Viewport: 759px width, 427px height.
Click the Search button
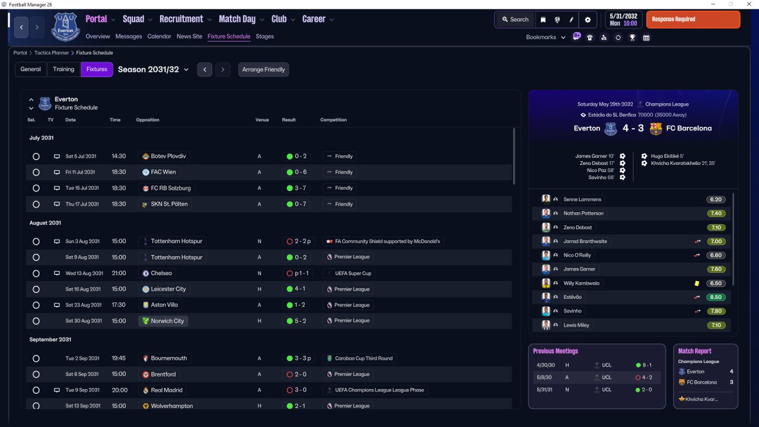[515, 20]
